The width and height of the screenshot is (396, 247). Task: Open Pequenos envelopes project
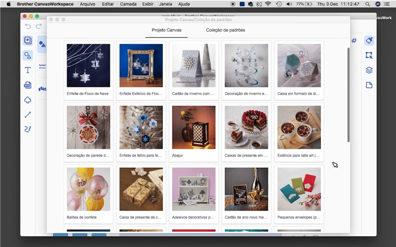299,194
